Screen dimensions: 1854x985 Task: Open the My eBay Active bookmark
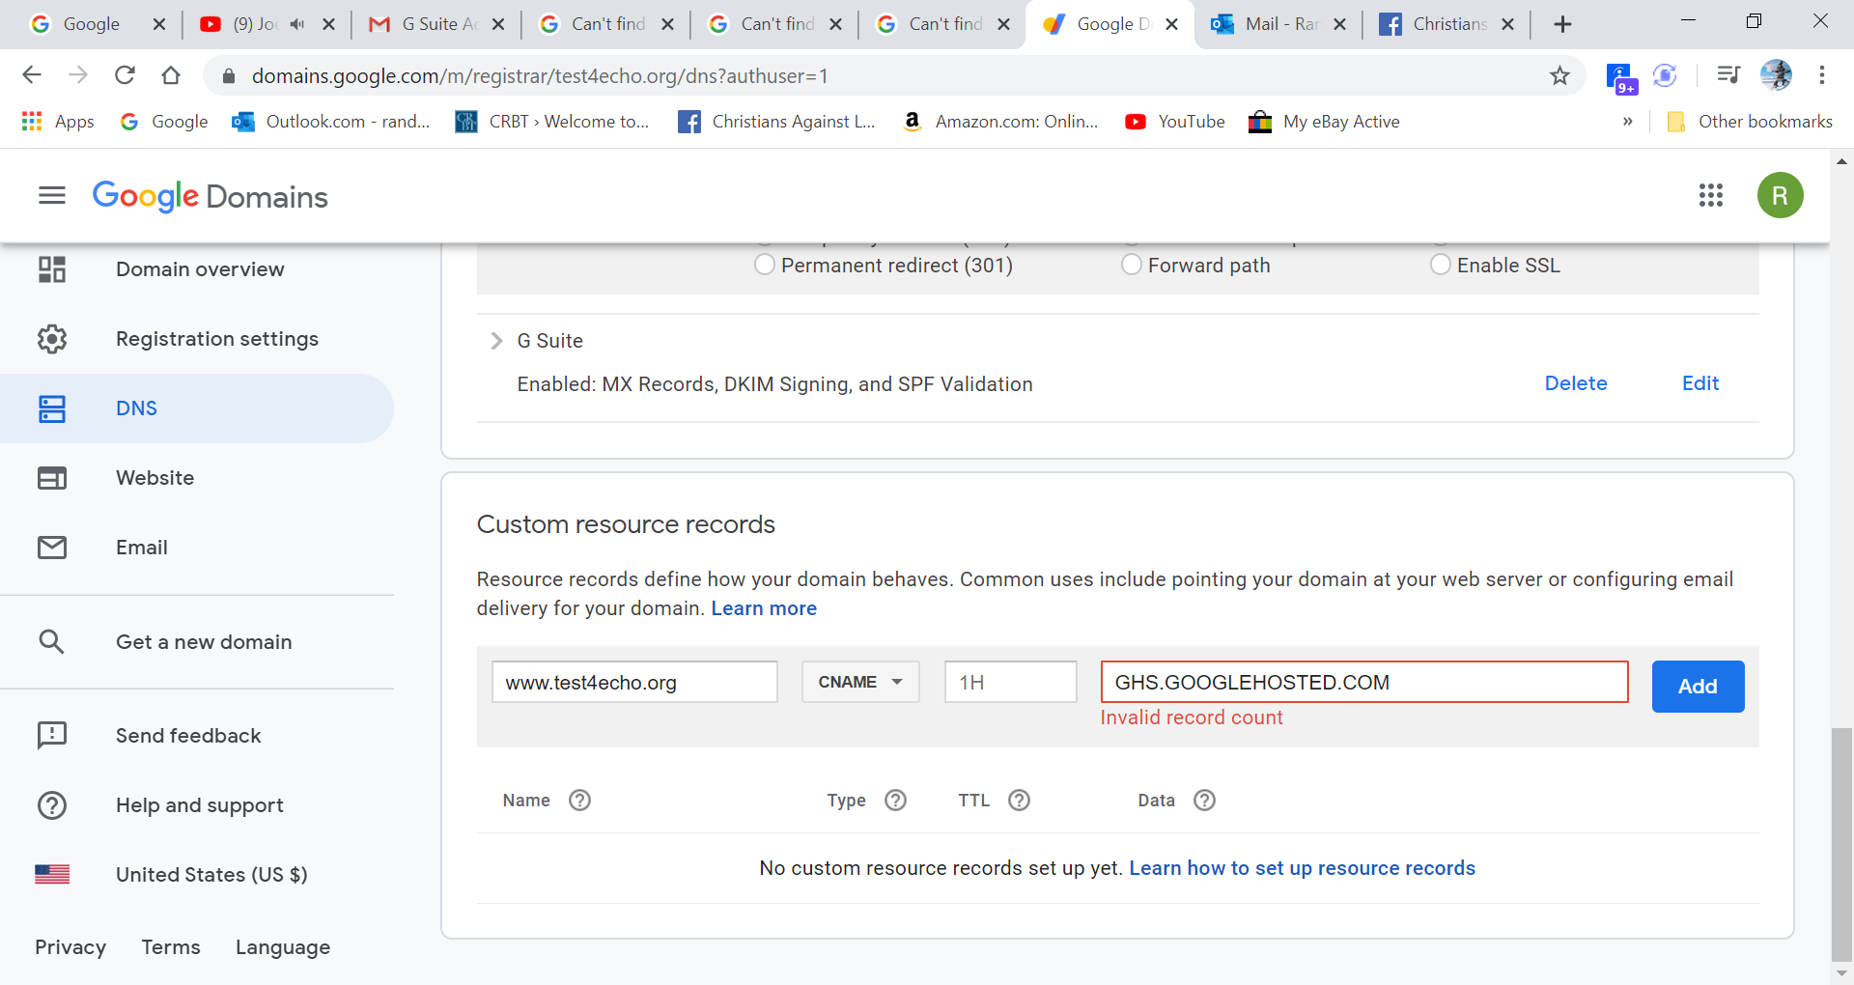1324,122
